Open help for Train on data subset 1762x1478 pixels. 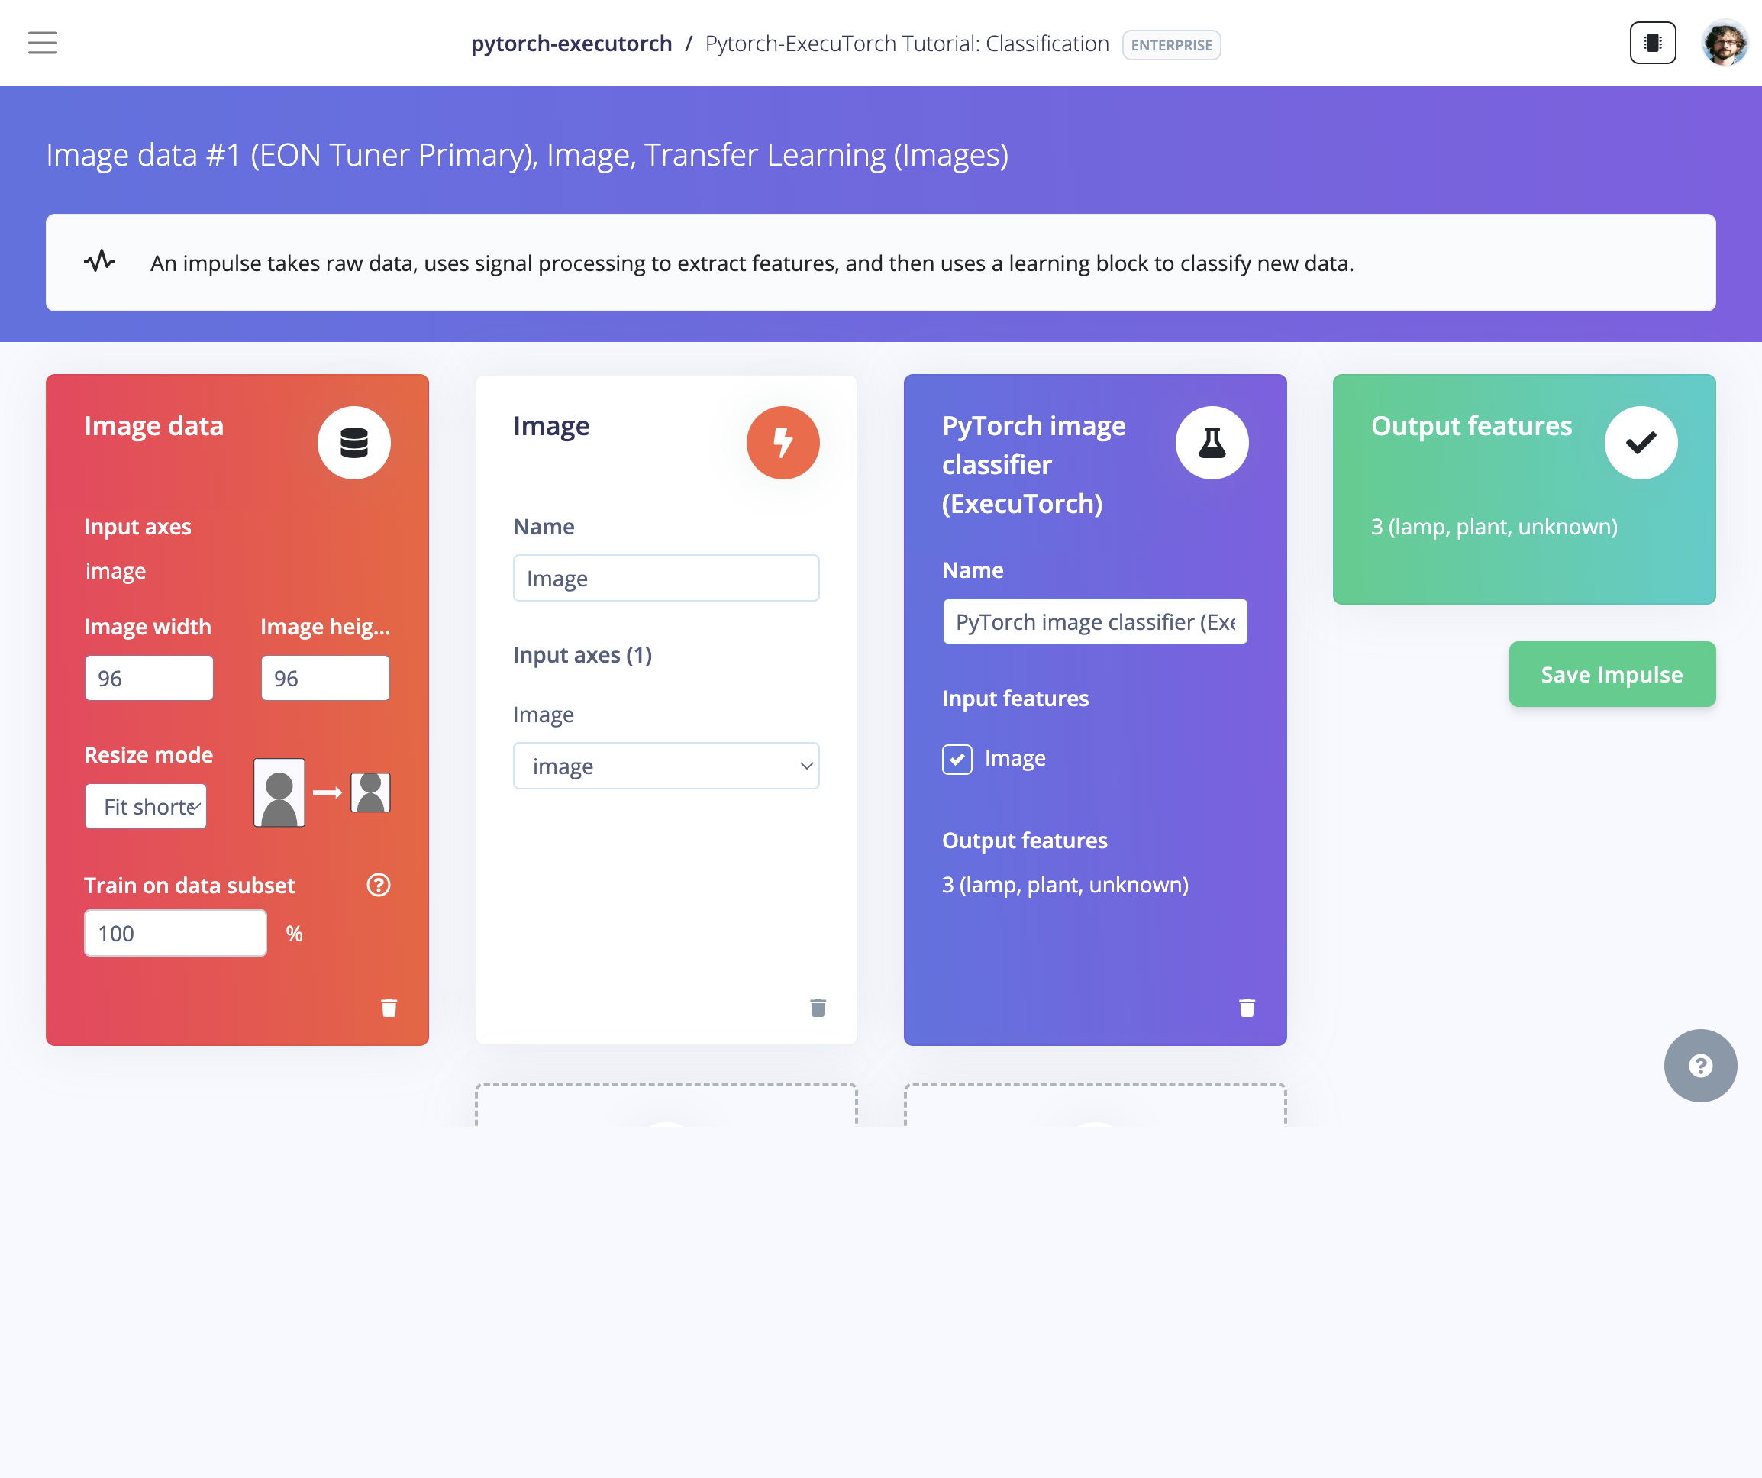379,885
